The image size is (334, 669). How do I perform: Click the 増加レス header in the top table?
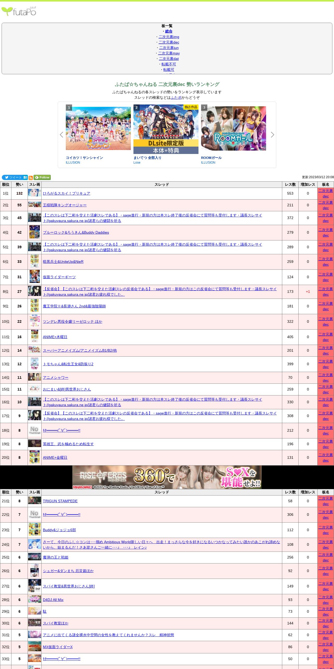pos(308,184)
